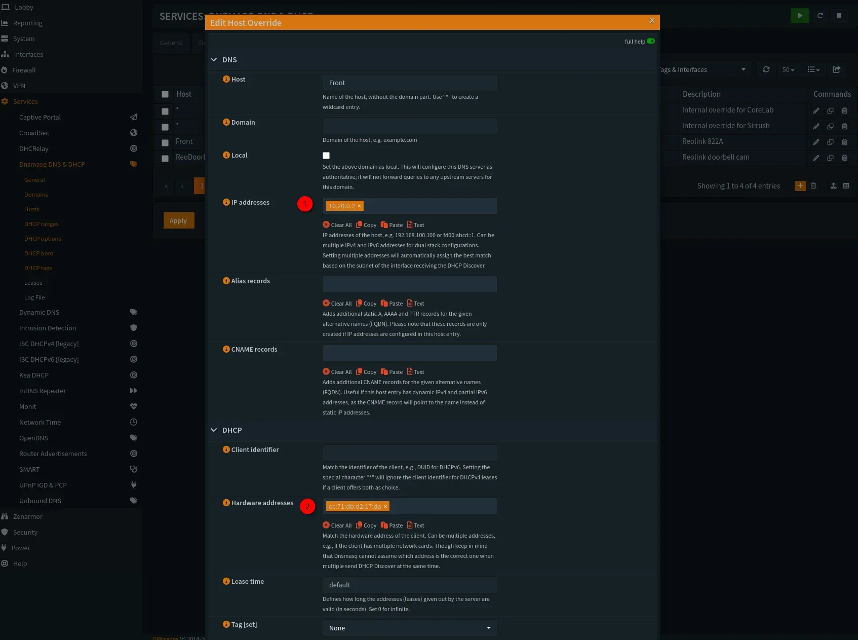
Task: Start the service with the play button
Action: click(x=800, y=16)
